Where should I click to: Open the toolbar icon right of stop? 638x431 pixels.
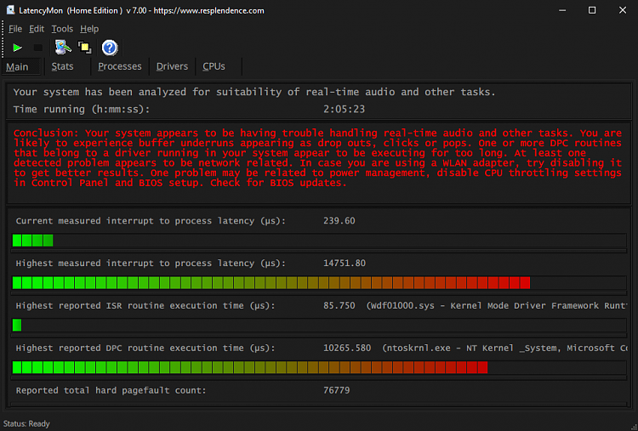click(x=63, y=48)
